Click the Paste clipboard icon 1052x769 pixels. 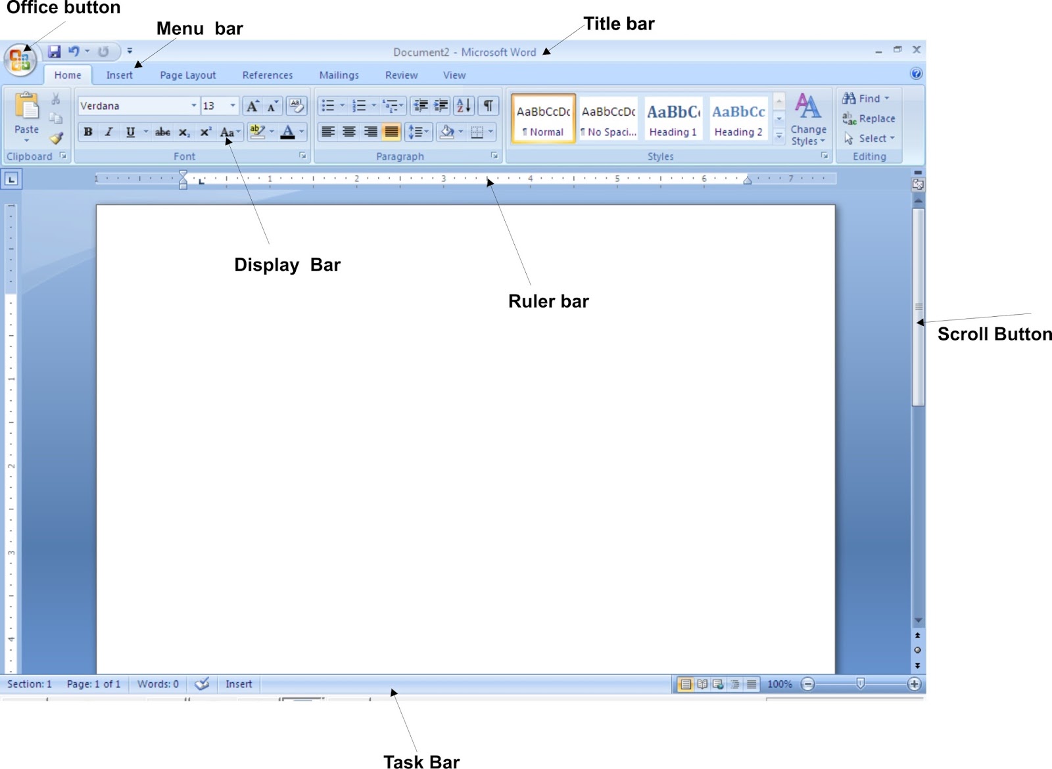[x=26, y=106]
